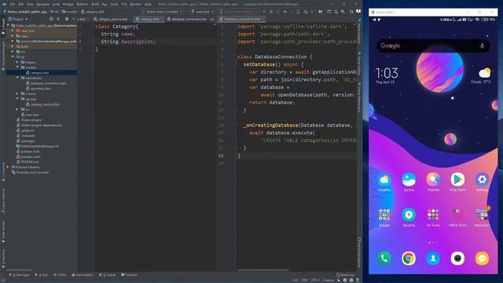Select database_connection.dart tab in right editor
Viewport: 503px width, 283px height.
click(241, 19)
